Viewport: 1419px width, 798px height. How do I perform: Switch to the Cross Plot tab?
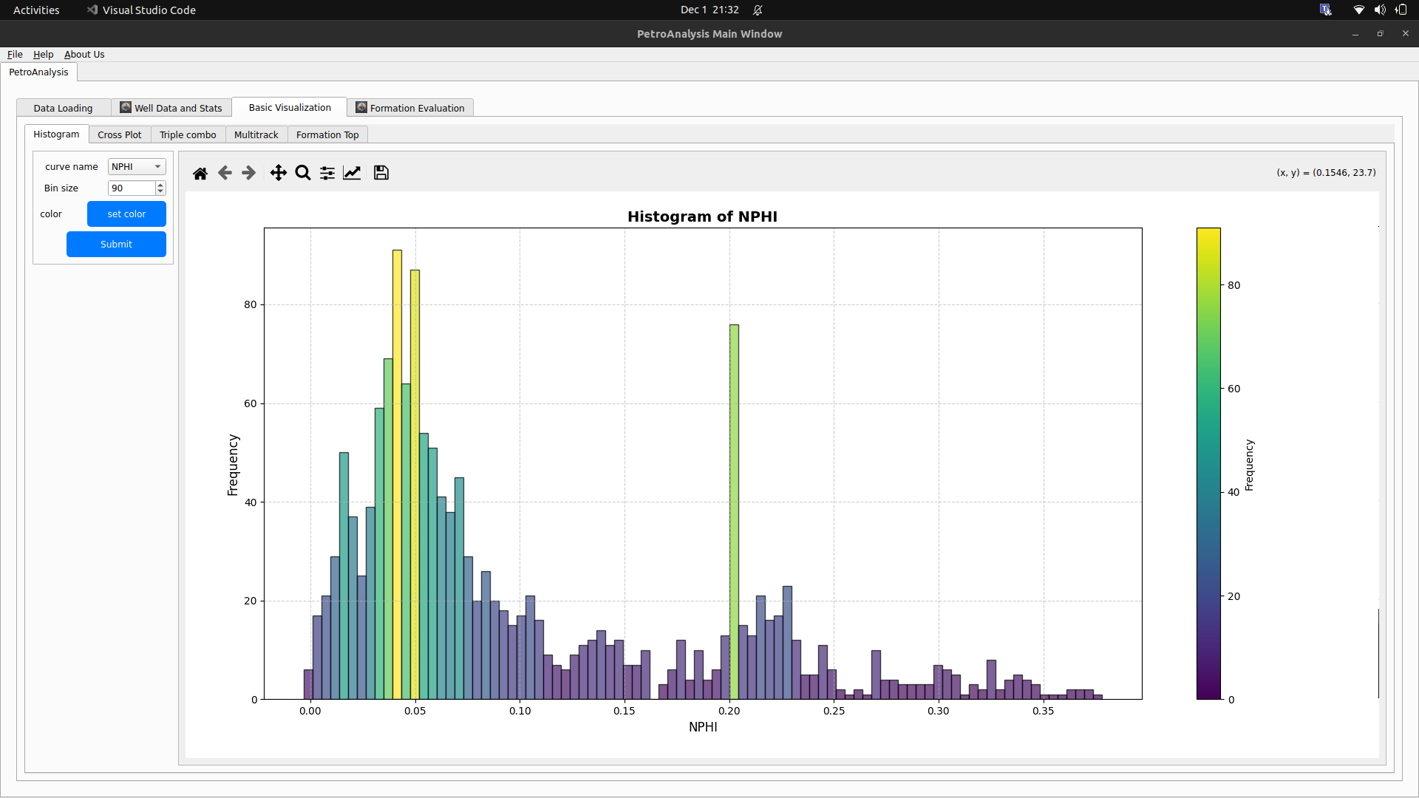[119, 134]
